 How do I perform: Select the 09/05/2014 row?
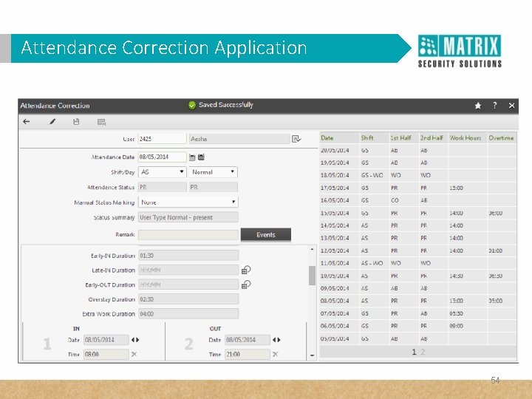coord(418,288)
